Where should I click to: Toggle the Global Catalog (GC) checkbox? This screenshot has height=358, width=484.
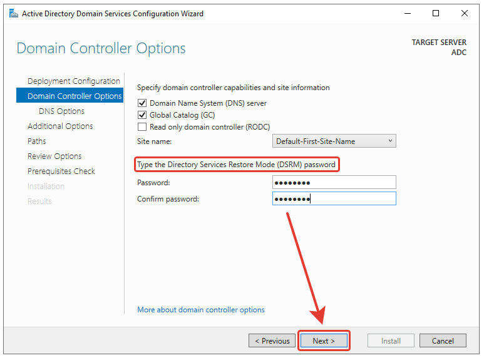[x=142, y=115]
